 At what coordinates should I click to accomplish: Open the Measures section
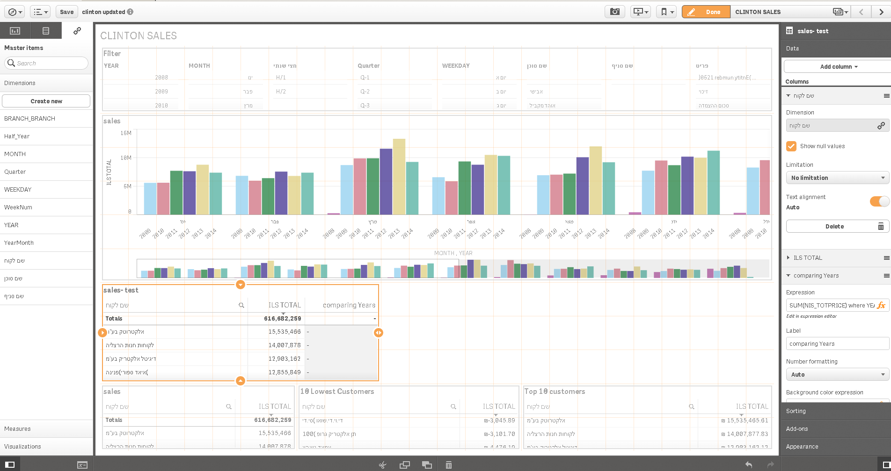click(46, 428)
